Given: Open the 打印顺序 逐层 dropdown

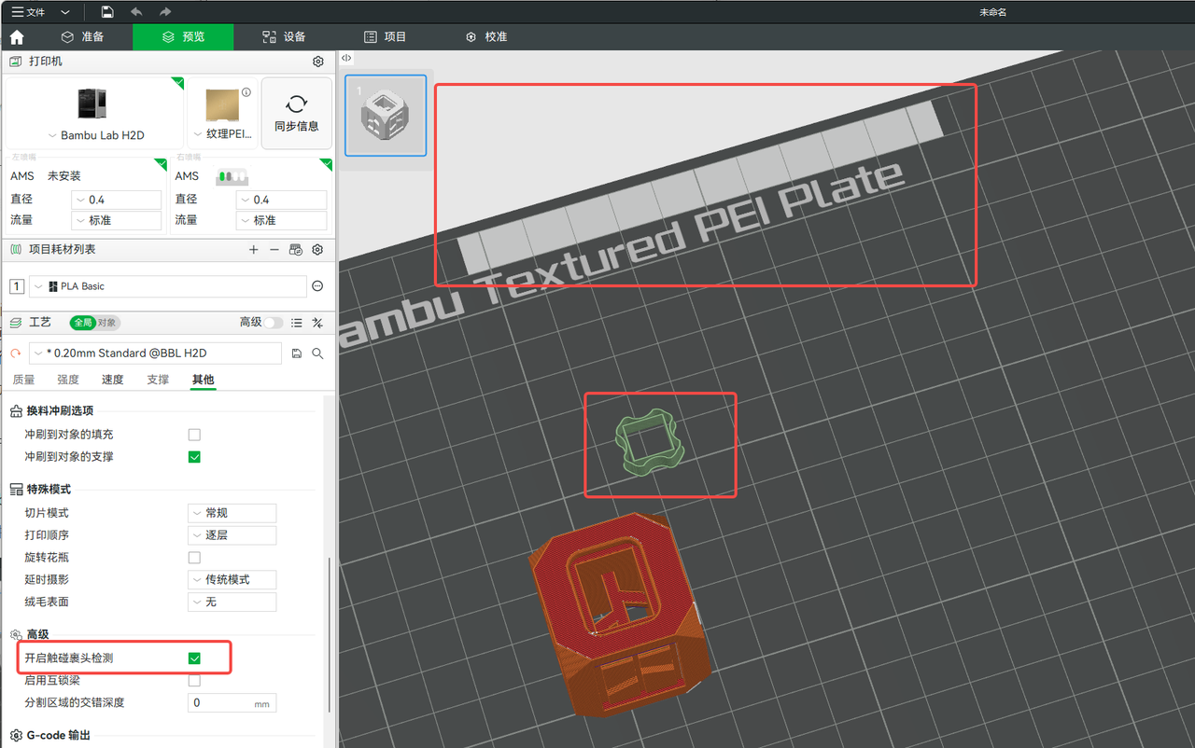Looking at the screenshot, I should click(x=232, y=535).
